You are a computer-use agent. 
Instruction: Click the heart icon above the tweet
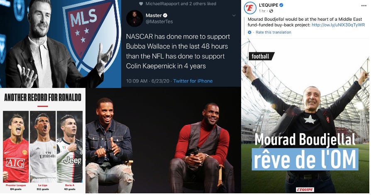tap(141, 4)
